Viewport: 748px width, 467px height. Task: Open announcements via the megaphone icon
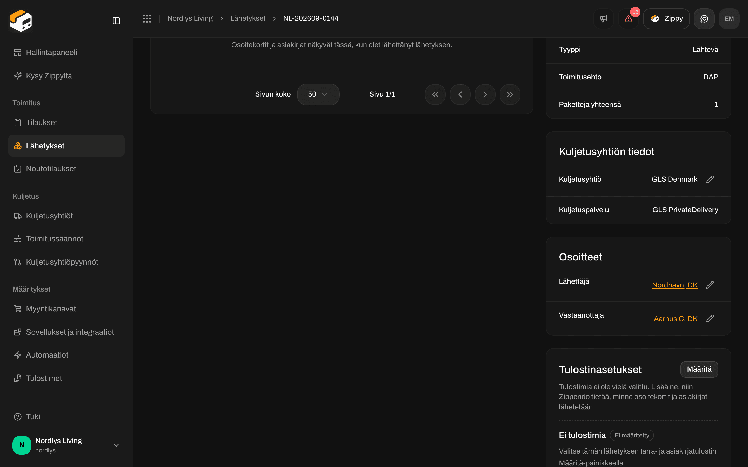click(603, 18)
